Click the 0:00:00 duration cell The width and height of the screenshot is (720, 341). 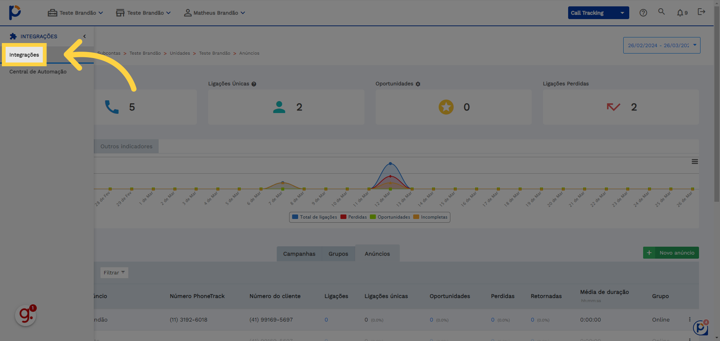pyautogui.click(x=591, y=320)
